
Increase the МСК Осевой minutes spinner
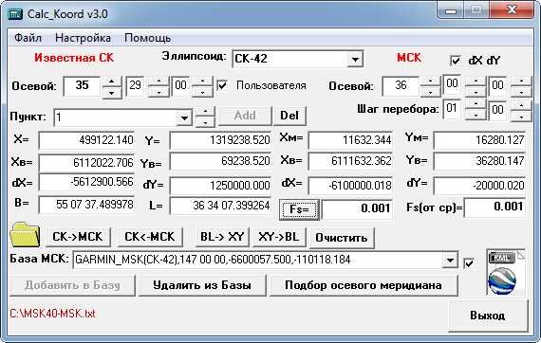(476, 81)
